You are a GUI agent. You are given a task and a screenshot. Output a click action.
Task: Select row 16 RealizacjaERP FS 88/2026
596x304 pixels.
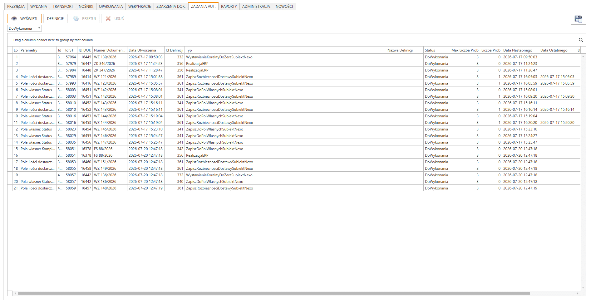coord(293,155)
